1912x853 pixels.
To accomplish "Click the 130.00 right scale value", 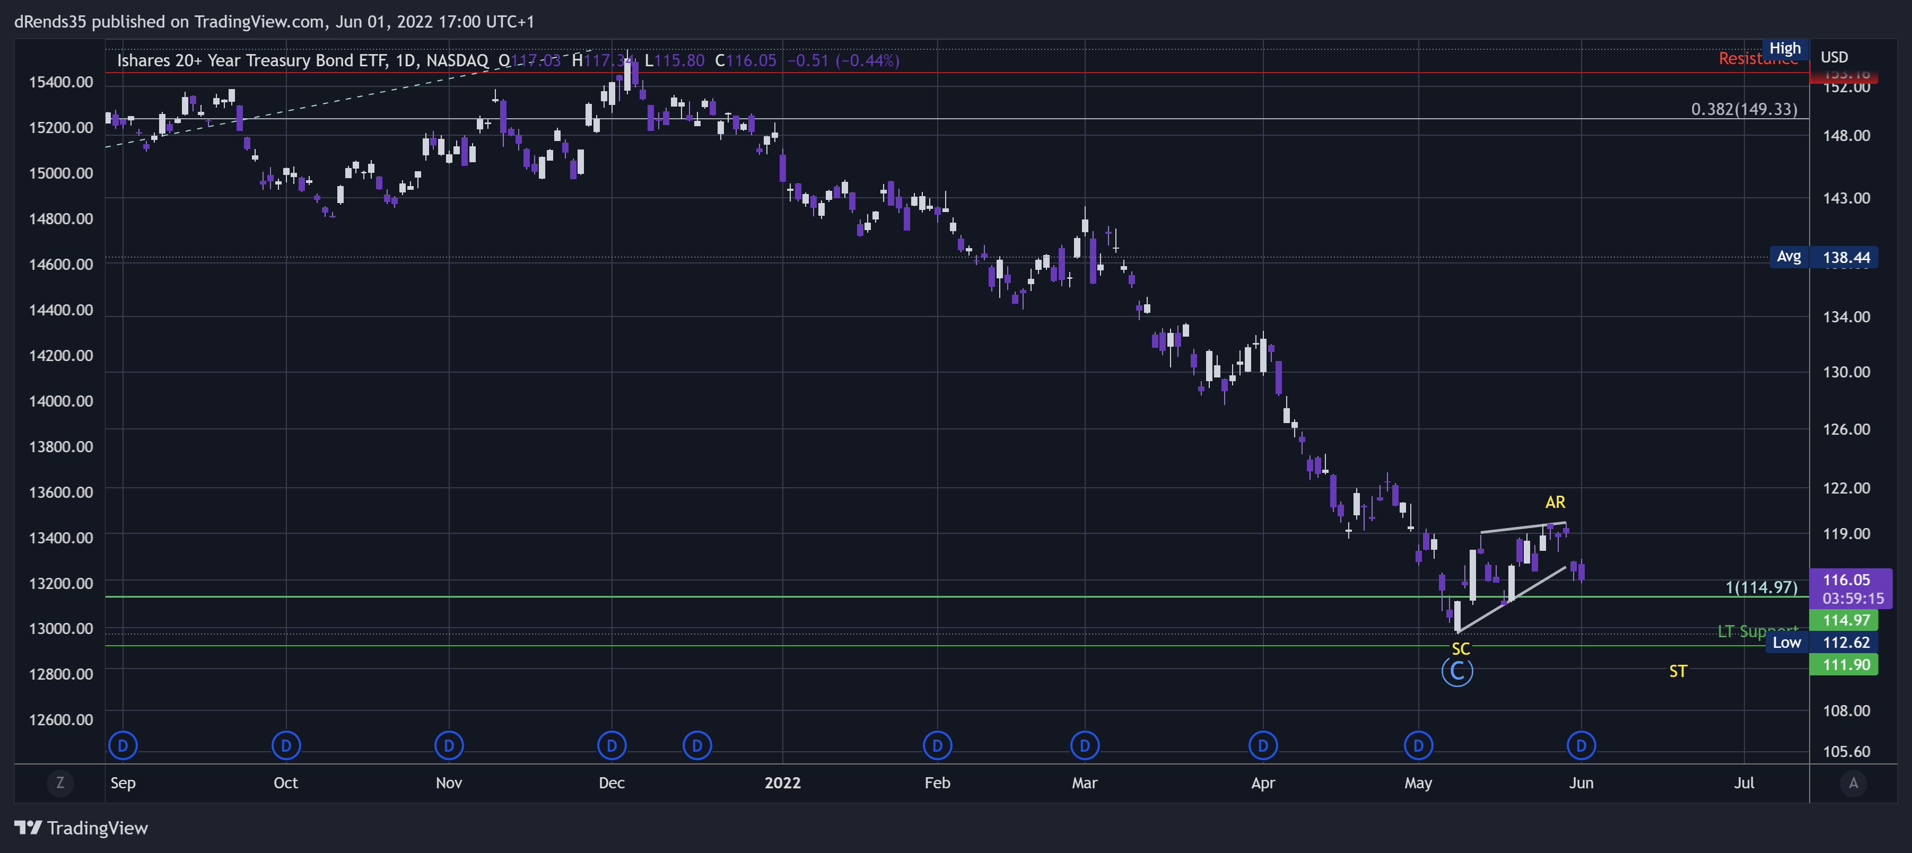I will coord(1846,372).
